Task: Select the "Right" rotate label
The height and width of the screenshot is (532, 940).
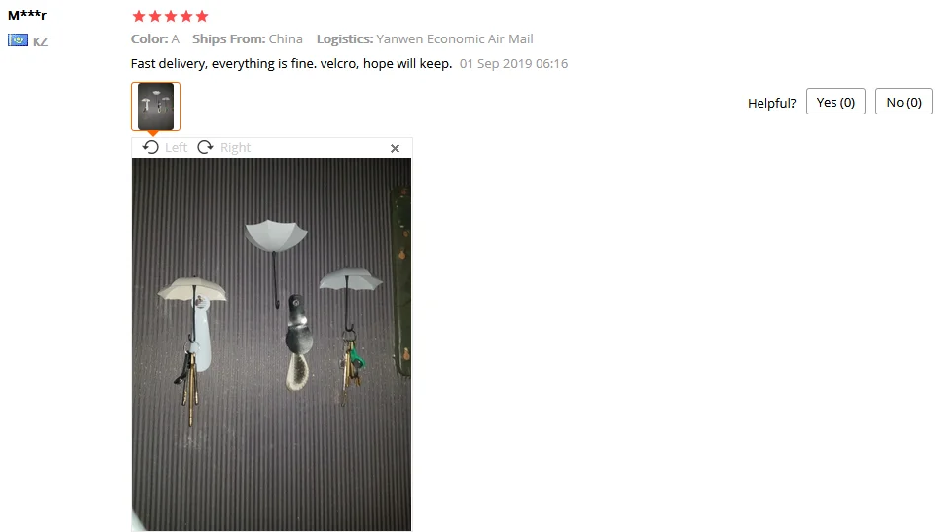Action: click(235, 147)
